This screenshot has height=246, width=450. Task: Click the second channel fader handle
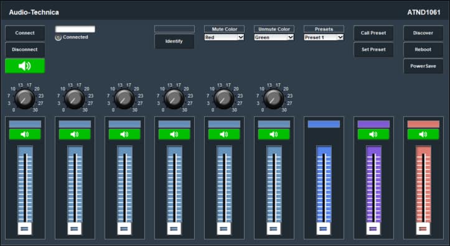click(75, 229)
